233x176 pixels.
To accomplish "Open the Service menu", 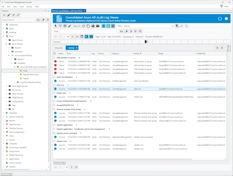I will 29,6.
